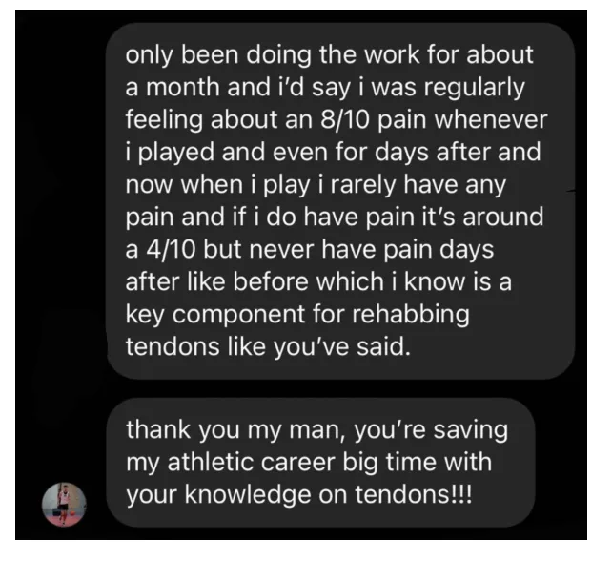Click the phrase 'key component for rehabbing'
612x561 pixels.
(297, 314)
